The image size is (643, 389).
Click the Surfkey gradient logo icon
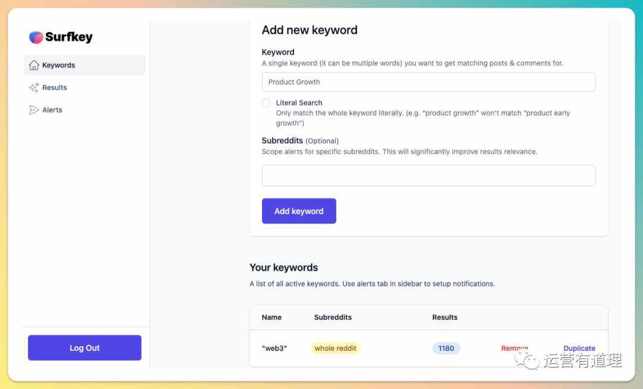pyautogui.click(x=36, y=38)
